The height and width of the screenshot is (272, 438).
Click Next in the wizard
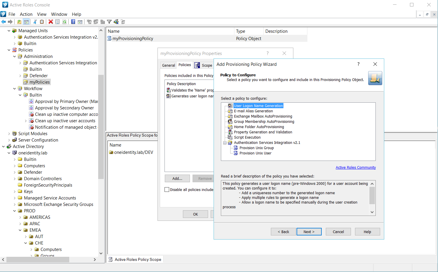pos(309,232)
